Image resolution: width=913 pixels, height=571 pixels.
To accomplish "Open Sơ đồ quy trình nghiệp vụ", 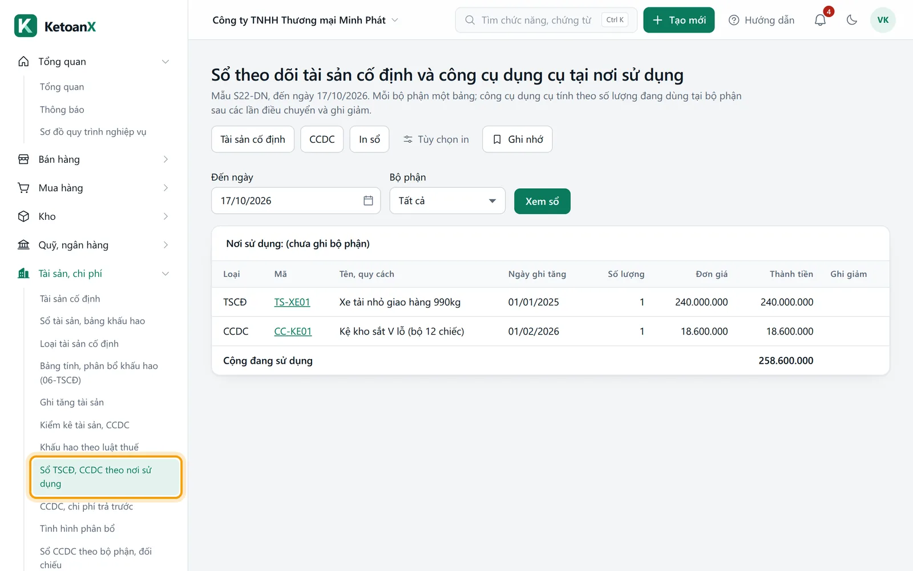I will coord(93,132).
